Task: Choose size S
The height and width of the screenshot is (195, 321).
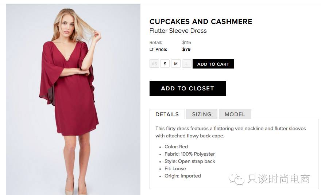Action: (x=165, y=64)
